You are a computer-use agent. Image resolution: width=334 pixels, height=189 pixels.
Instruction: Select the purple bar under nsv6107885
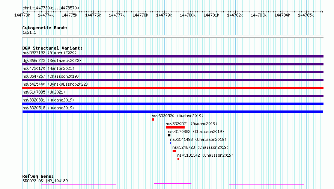[173, 96]
